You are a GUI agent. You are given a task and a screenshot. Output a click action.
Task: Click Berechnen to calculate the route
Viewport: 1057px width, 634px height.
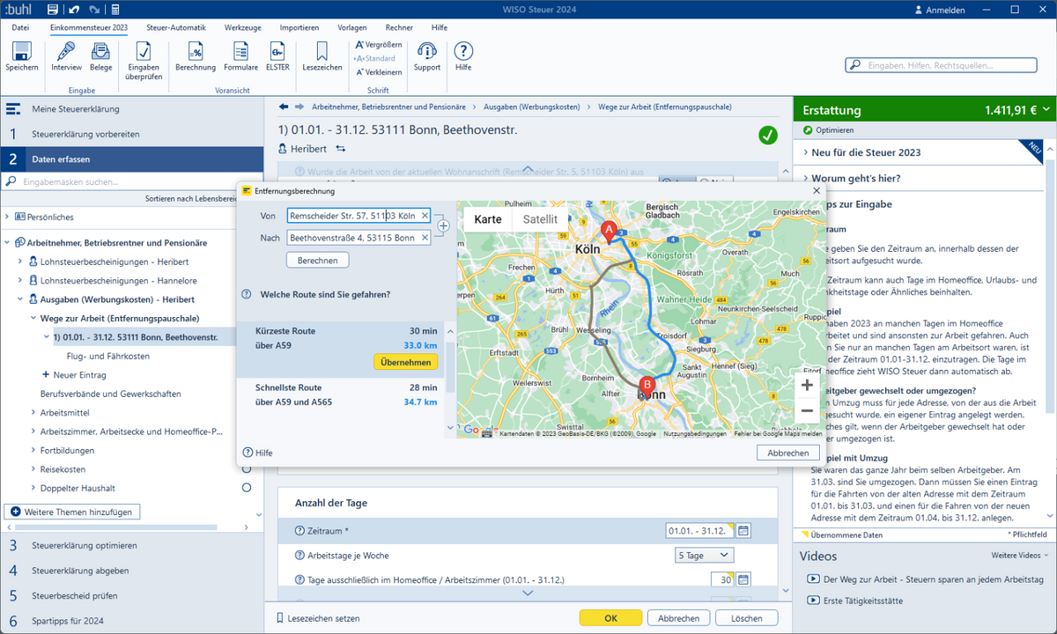click(318, 261)
